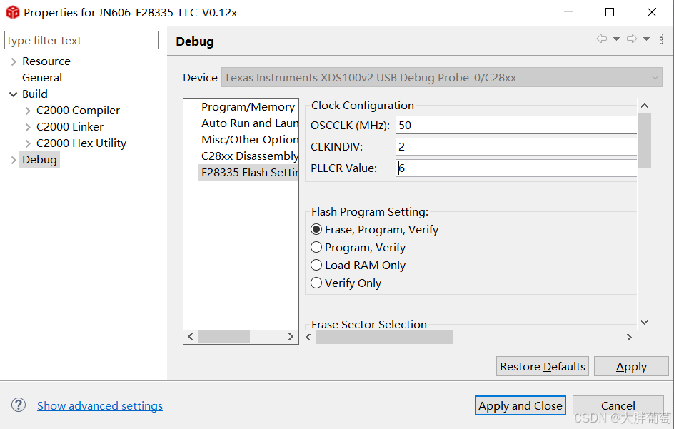Expand the C2000 Linker node

tap(28, 127)
